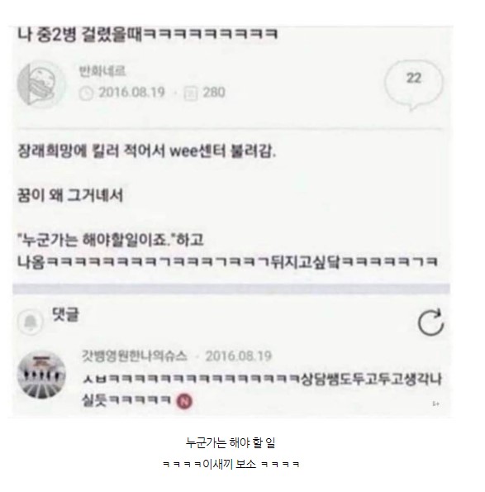
Task: Open commenter nickname 갓병영원한나의슈스
Action: point(134,356)
